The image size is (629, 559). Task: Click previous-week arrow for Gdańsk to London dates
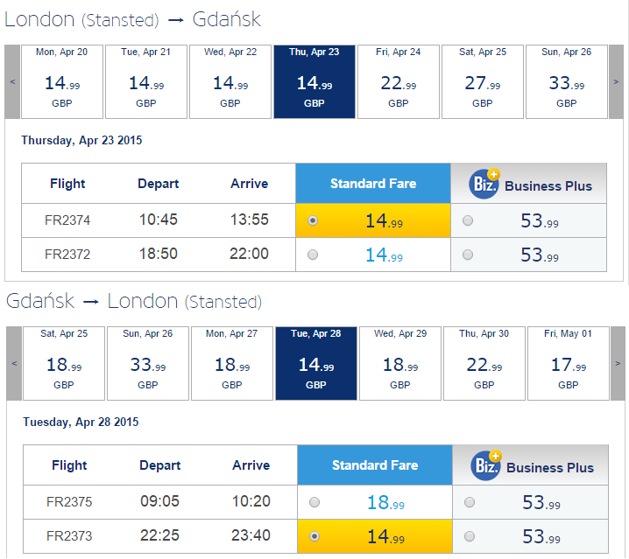(x=14, y=363)
